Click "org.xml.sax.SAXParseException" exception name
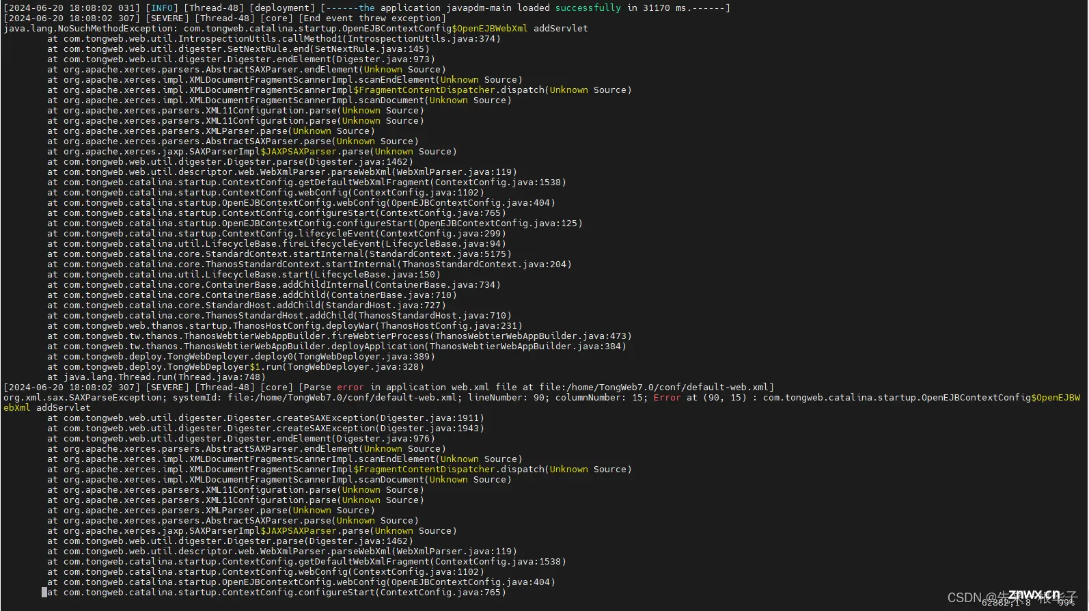The height and width of the screenshot is (611, 1089). point(83,398)
